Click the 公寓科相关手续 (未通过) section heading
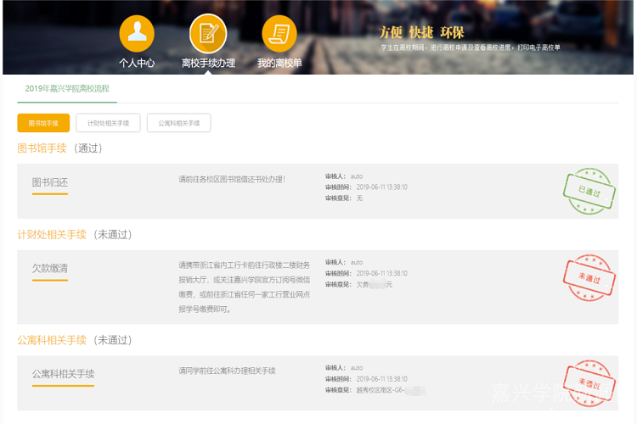Screen dimensions: 637x424 coord(75,340)
